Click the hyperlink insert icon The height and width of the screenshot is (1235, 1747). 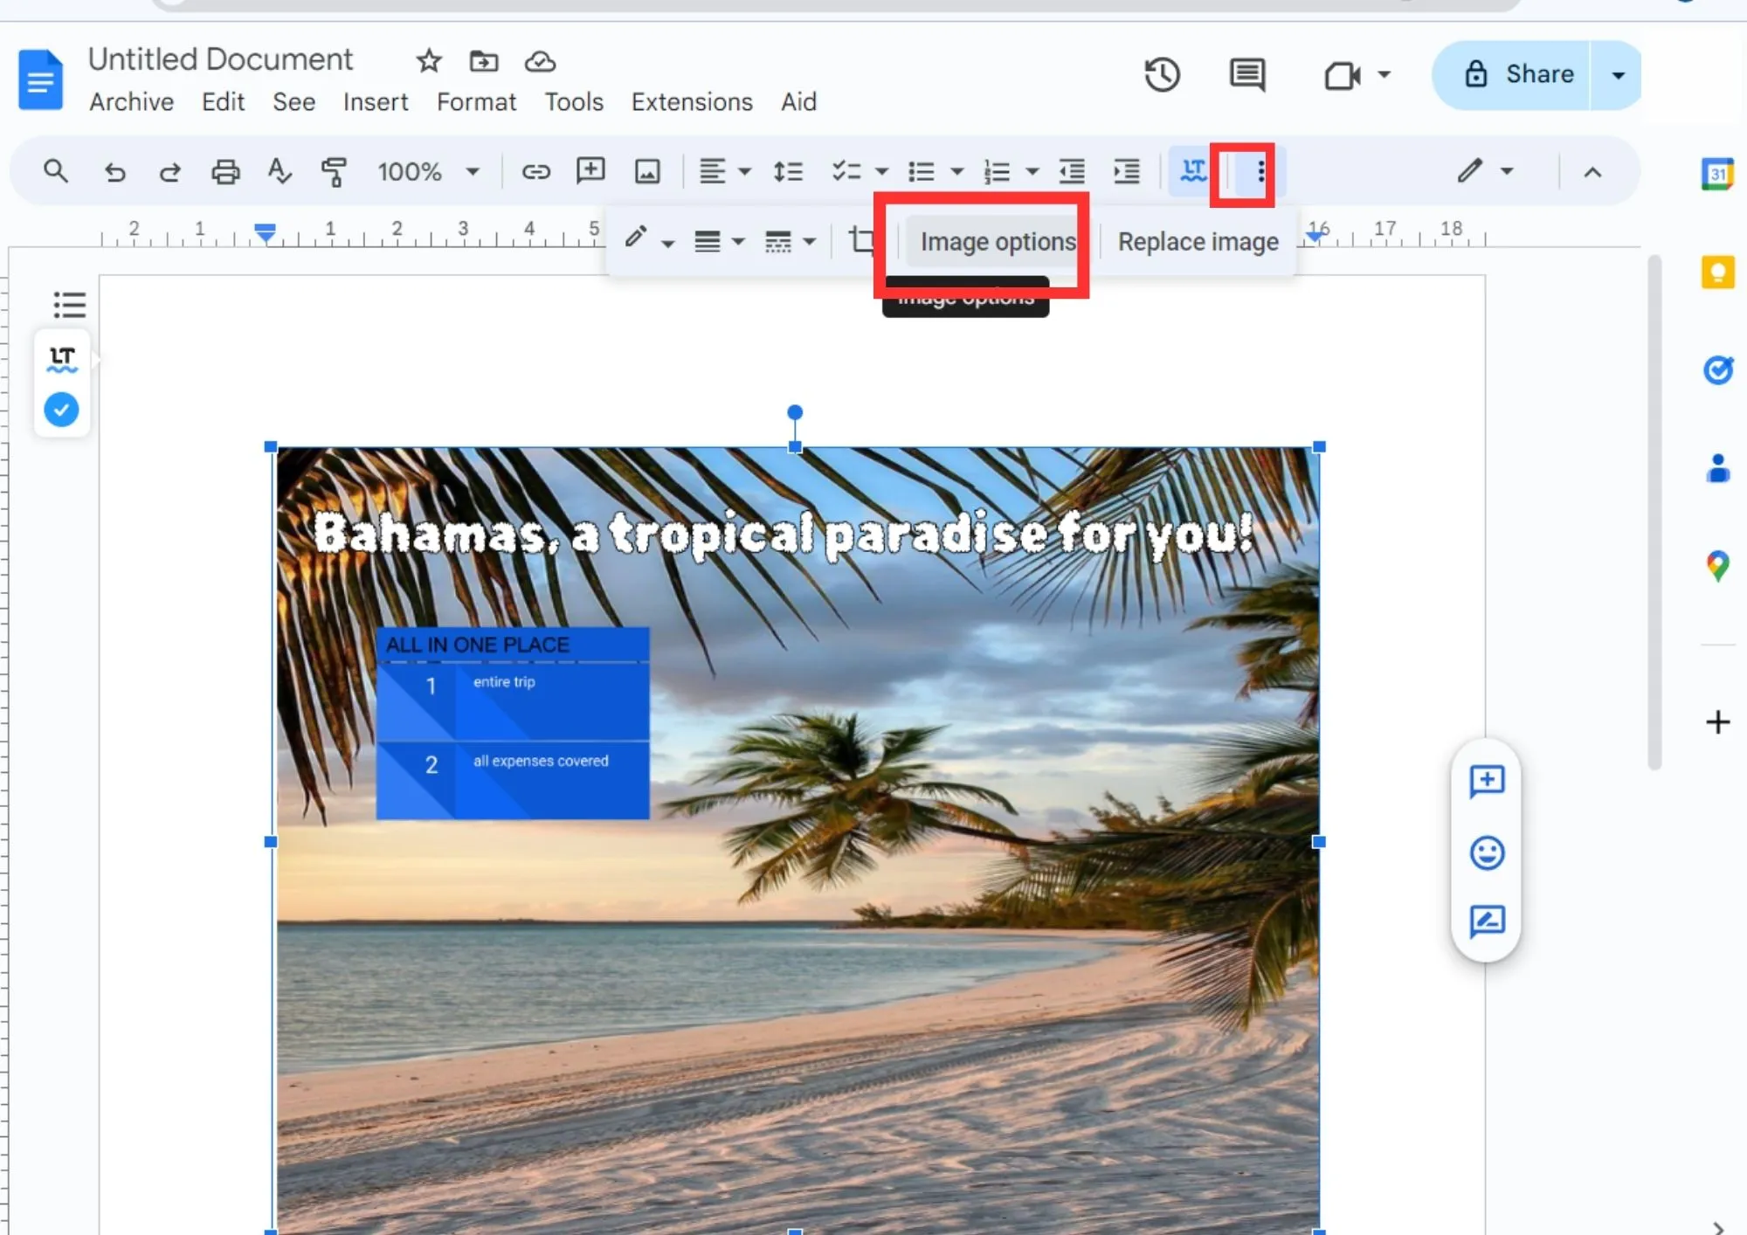(x=535, y=171)
